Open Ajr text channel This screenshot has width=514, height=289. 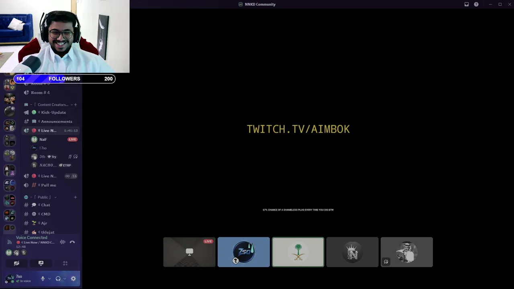click(x=51, y=223)
